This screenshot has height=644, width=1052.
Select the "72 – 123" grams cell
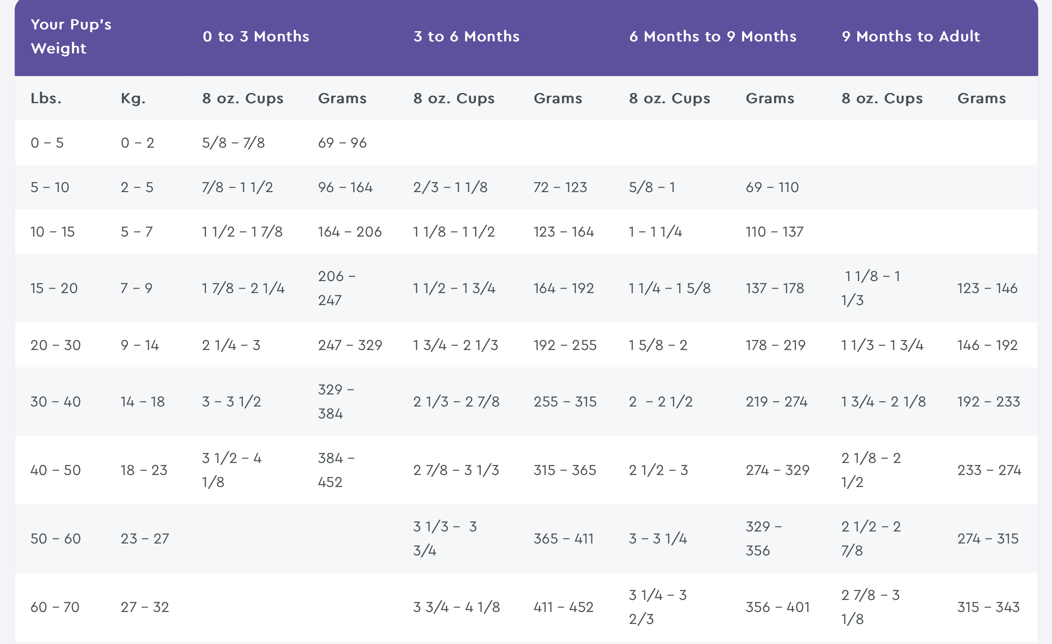560,187
